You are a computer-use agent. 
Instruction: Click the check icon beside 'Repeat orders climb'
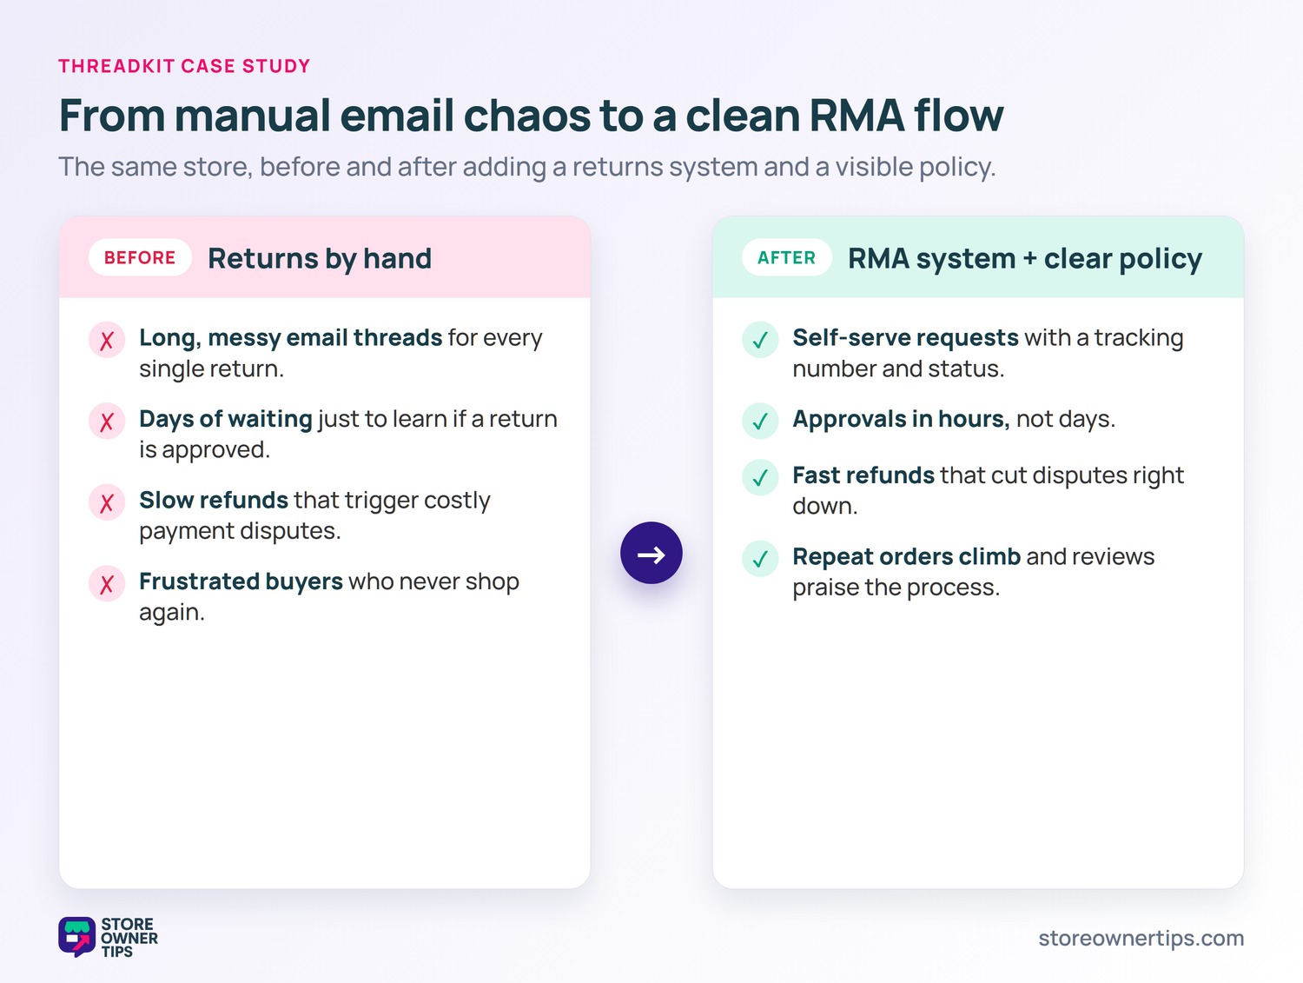[760, 559]
